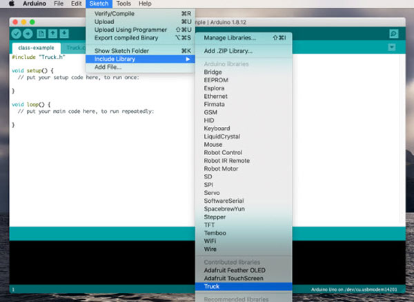Switch to the class-example tab
The height and width of the screenshot is (302, 414).
36,48
